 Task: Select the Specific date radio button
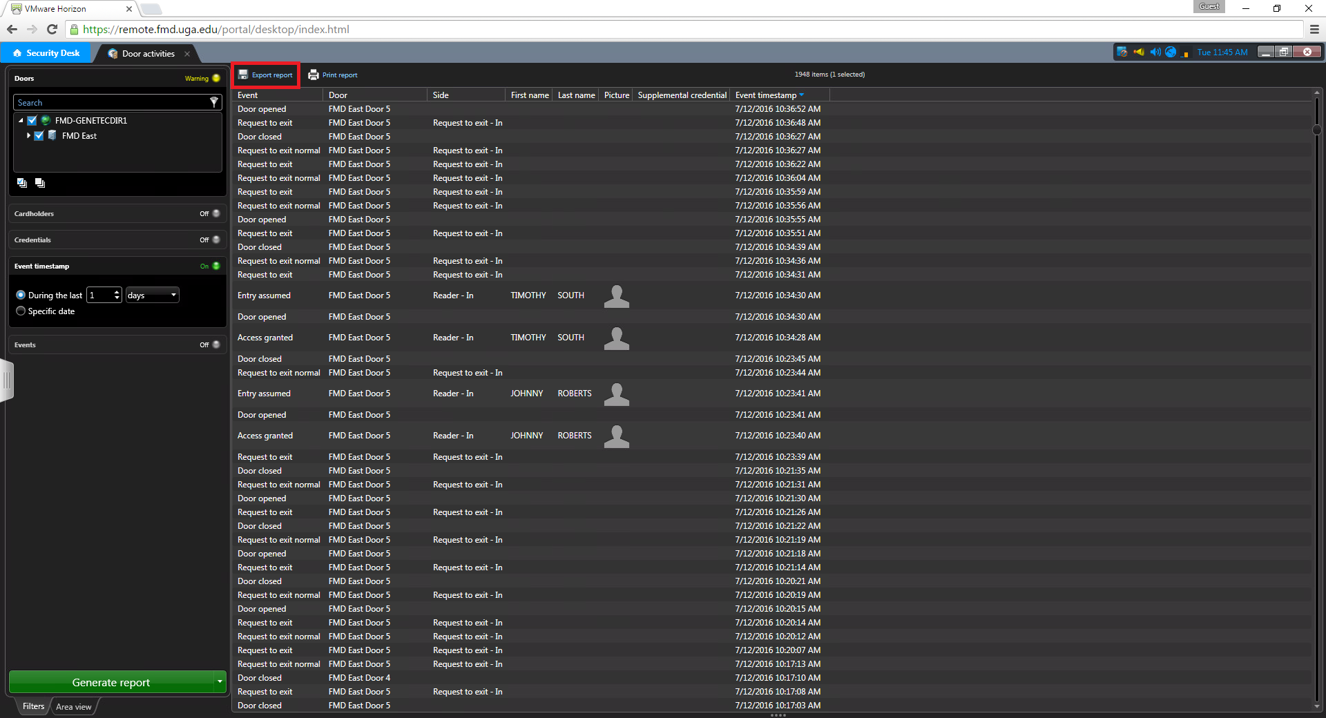point(21,311)
